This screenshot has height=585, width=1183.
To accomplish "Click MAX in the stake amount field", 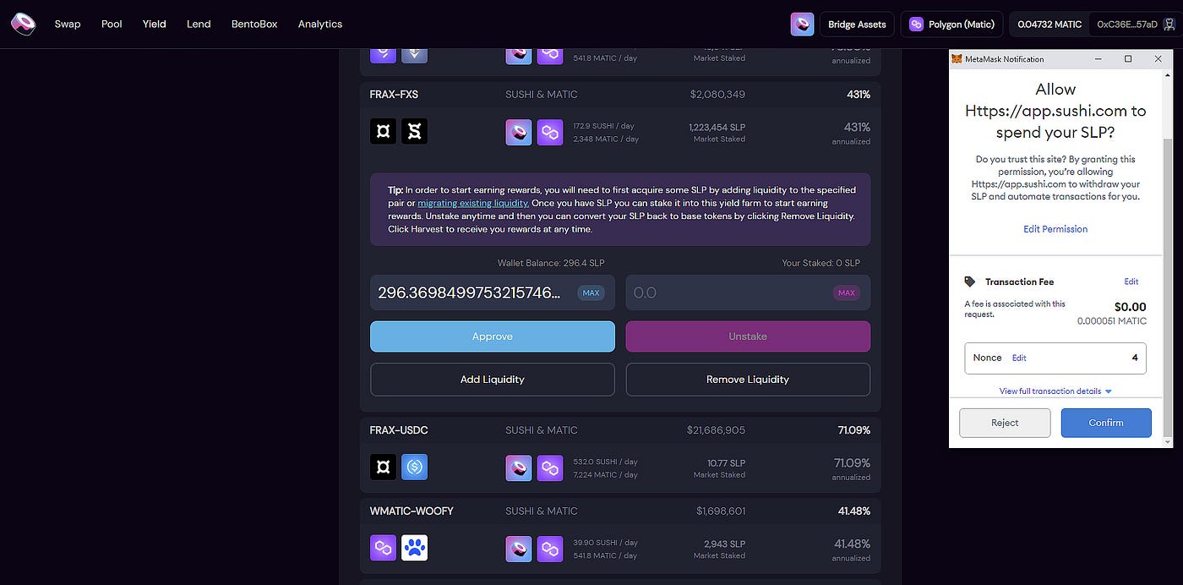I will [591, 293].
